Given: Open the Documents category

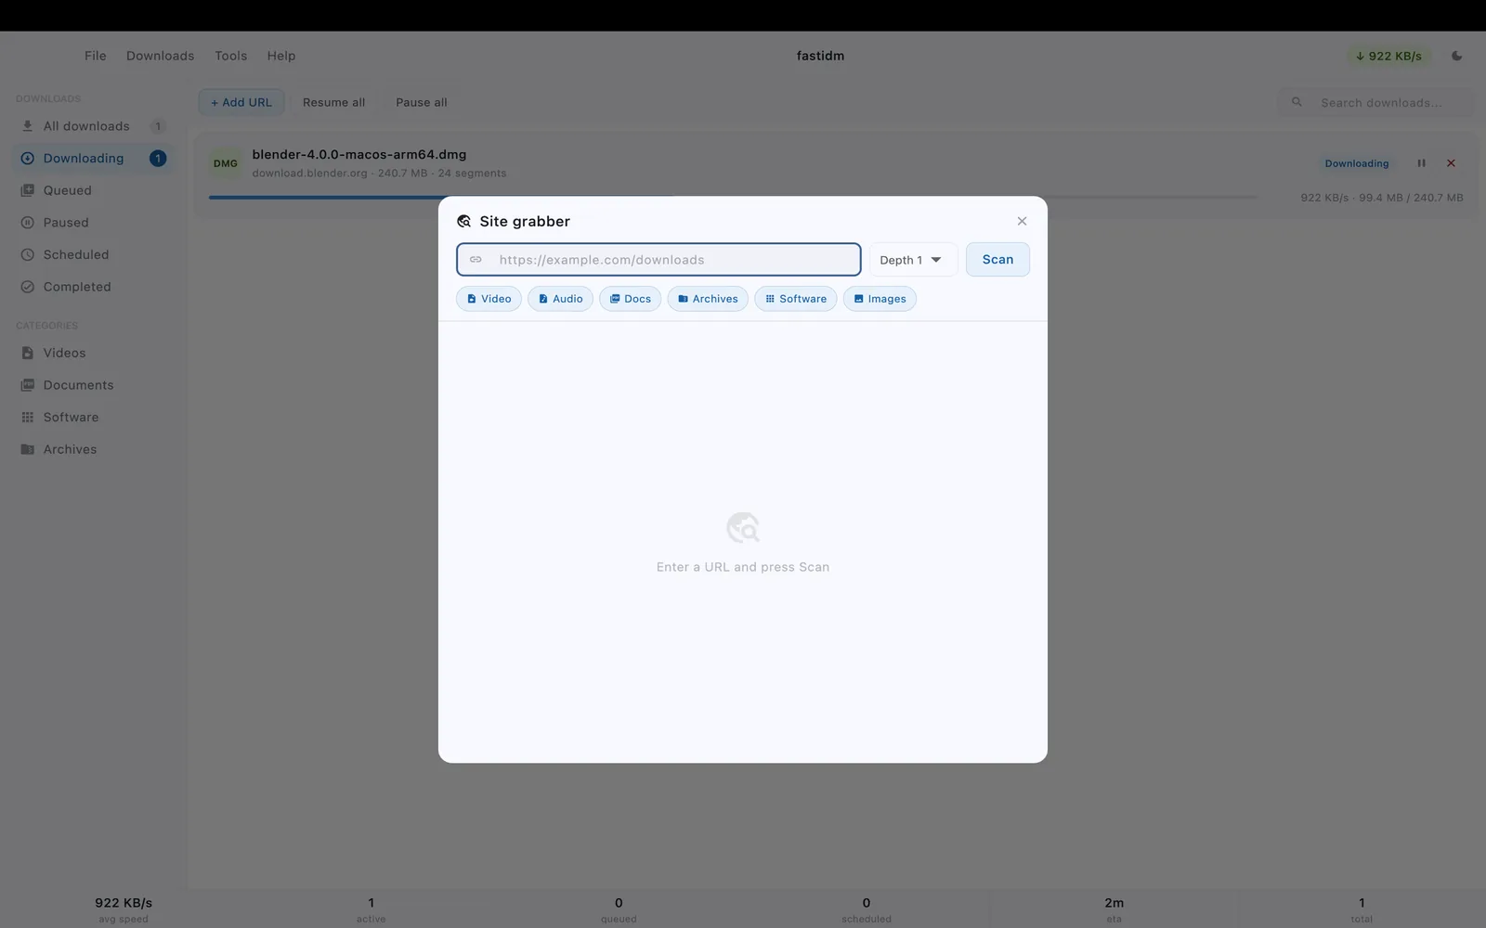Looking at the screenshot, I should [93, 385].
